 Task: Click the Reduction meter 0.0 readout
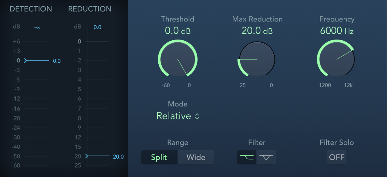[x=97, y=27]
